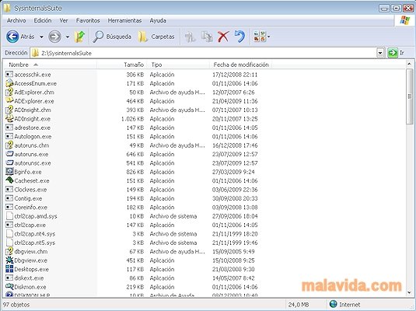The image size is (416, 311).
Task: Select the file named ctrl2cap.exe
Action: (x=30, y=225)
